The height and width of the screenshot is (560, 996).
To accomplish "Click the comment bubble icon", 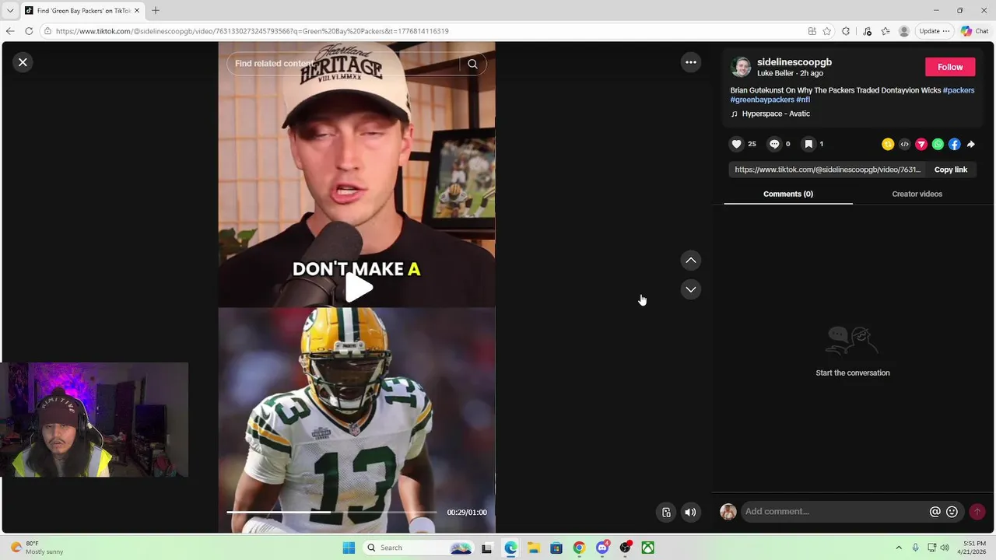I will point(773,144).
